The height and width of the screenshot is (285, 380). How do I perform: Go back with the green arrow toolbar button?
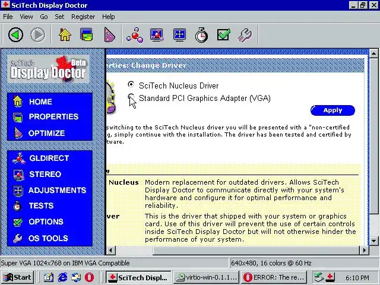(16, 35)
